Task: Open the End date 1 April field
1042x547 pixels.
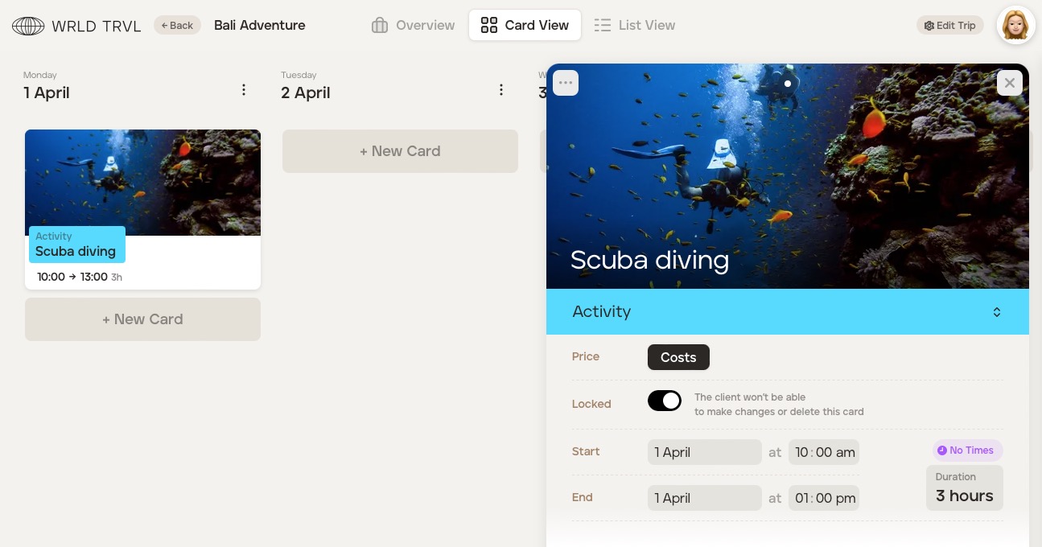Action: pyautogui.click(x=704, y=498)
